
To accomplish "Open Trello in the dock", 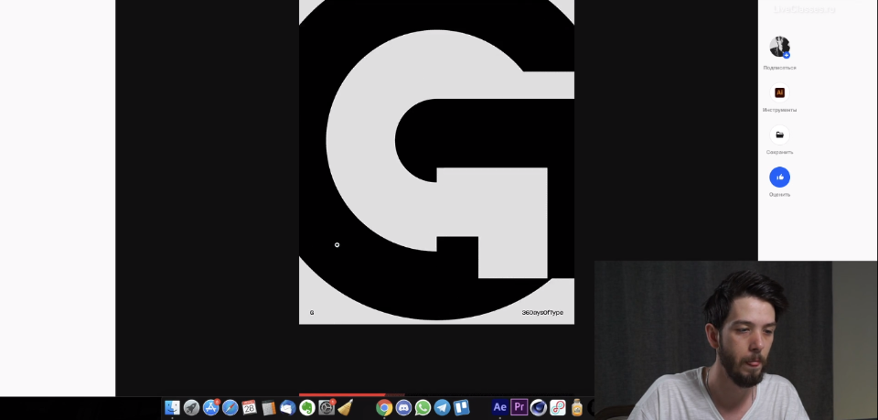I will 461,407.
